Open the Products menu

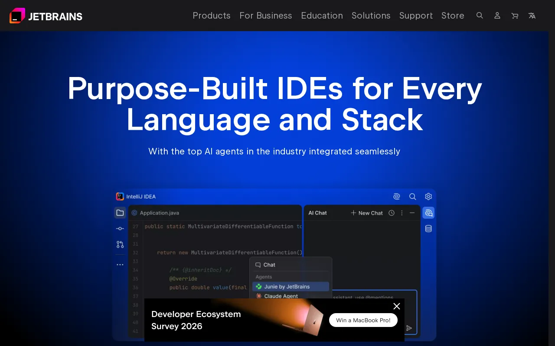click(212, 16)
